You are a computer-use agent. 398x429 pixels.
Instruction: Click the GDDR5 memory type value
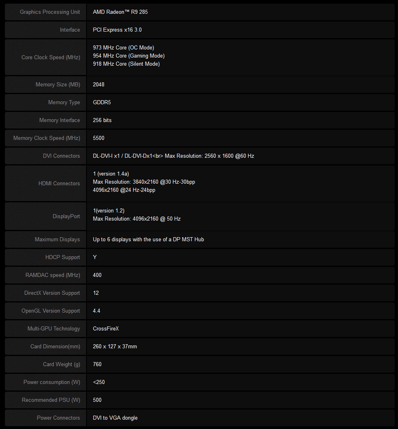(102, 102)
